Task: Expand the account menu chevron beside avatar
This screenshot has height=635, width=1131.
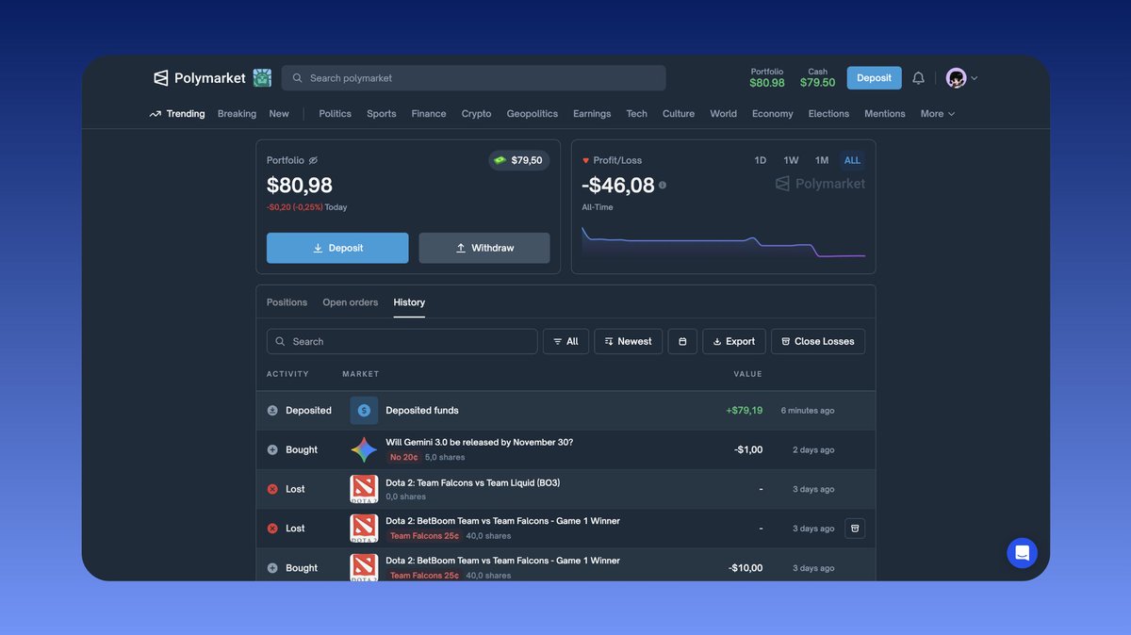Action: coord(974,78)
